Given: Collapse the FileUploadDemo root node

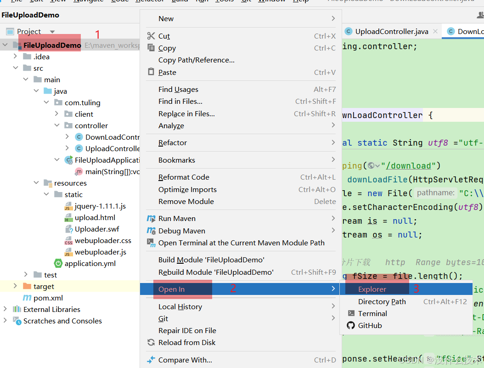Looking at the screenshot, I should (x=5, y=45).
